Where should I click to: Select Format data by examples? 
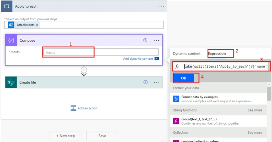(218, 99)
